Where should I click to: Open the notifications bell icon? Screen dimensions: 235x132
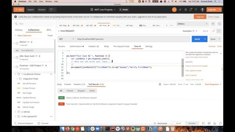pyautogui.click(x=191, y=10)
